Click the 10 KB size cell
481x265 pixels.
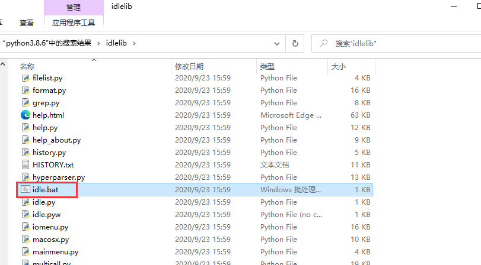[361, 240]
